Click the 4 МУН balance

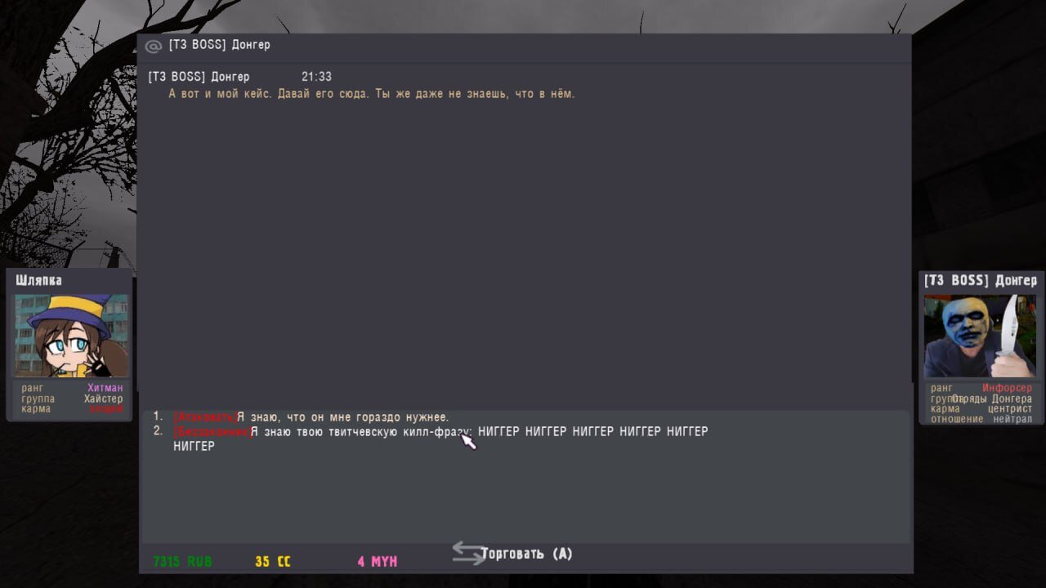tap(377, 562)
